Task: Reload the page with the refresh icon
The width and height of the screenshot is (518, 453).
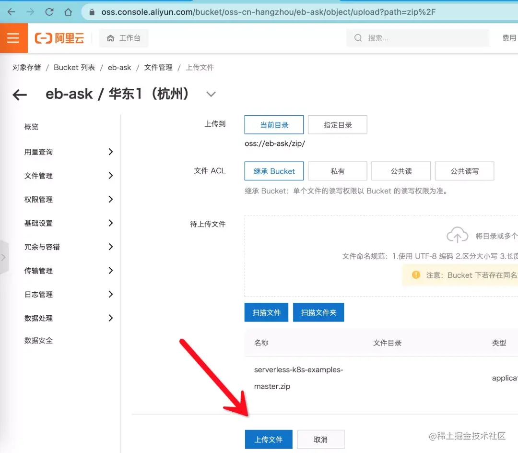Action: click(49, 12)
